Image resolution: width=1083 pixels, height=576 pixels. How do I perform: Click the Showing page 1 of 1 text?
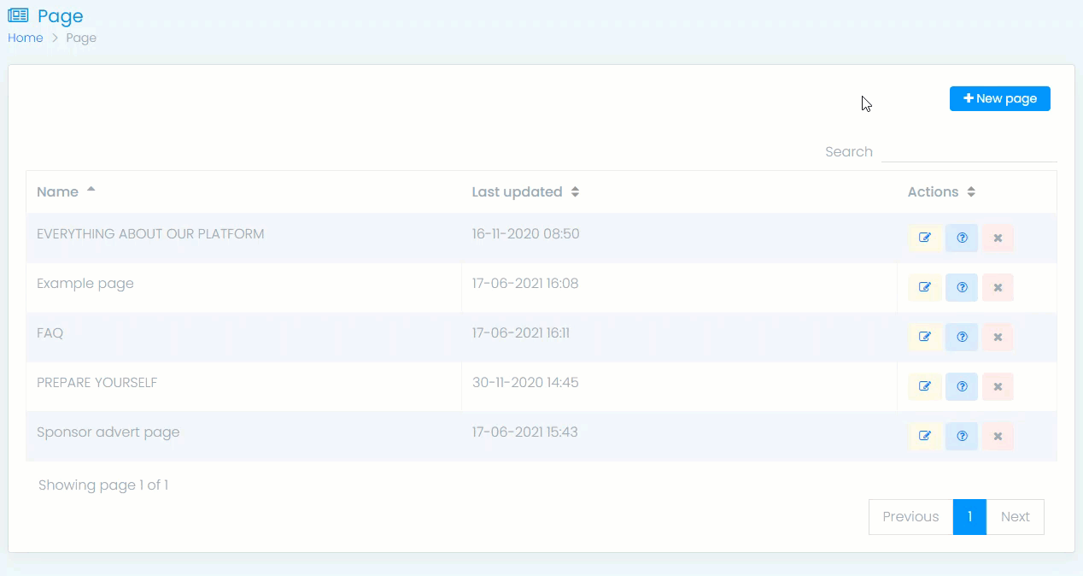coord(103,485)
